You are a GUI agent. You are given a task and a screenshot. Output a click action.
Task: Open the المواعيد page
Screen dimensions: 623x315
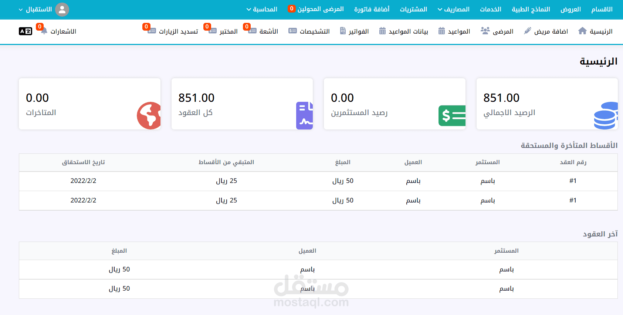click(x=459, y=31)
